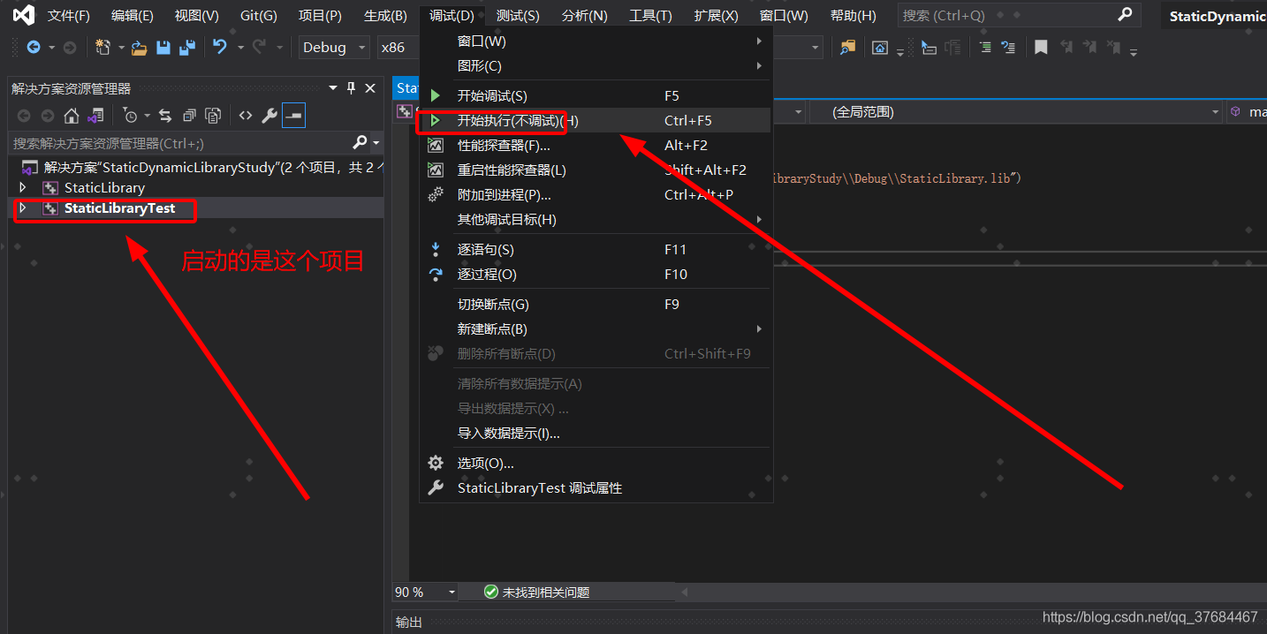Click the single floppy save icon
Viewport: 1267px width, 634px height.
point(163,48)
